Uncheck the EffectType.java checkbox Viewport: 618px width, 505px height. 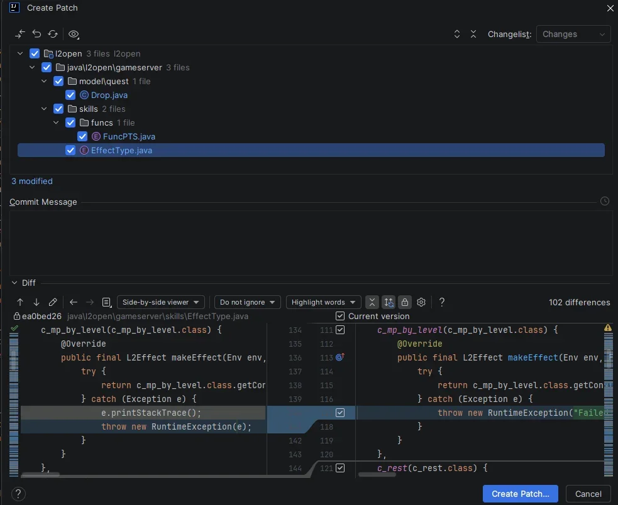[70, 150]
